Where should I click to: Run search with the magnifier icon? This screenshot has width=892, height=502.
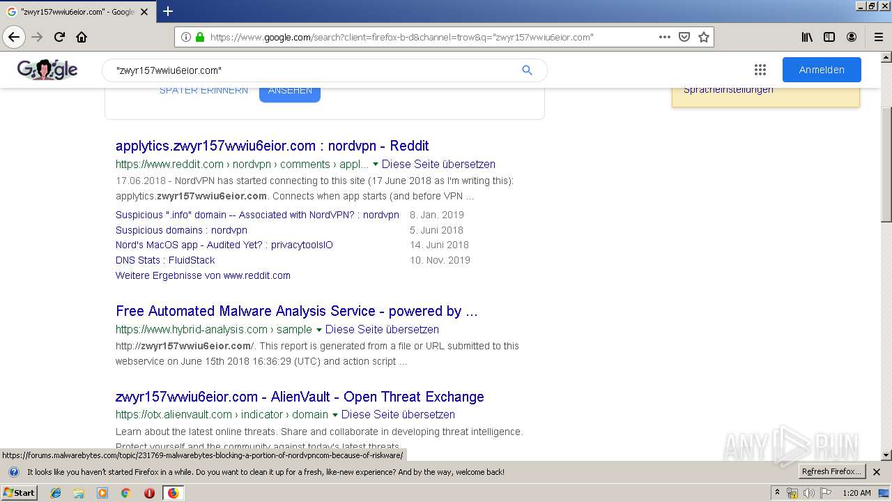coord(527,70)
